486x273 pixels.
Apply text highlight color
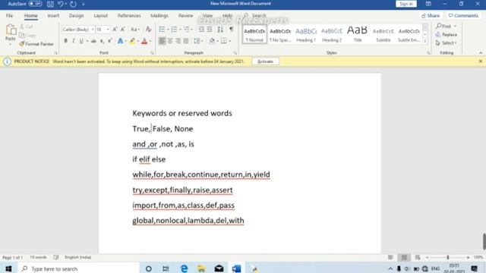pos(132,41)
